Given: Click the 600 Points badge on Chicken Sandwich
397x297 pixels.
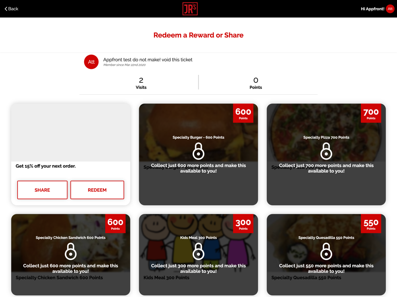Looking at the screenshot, I should pos(115,223).
